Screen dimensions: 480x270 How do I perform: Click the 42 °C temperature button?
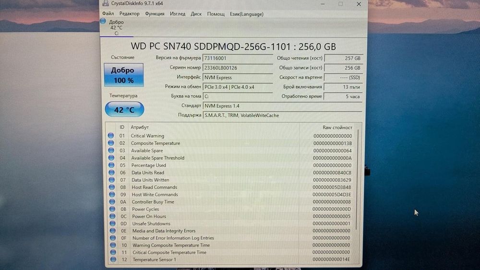click(x=124, y=109)
